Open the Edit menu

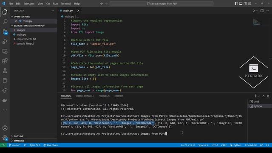coord(18,4)
